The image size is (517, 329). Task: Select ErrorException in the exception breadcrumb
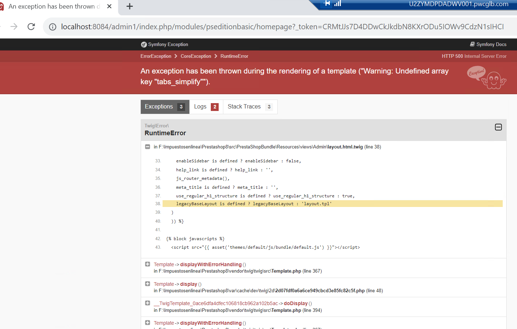tap(156, 56)
